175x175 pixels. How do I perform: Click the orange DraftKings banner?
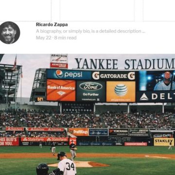(79, 132)
